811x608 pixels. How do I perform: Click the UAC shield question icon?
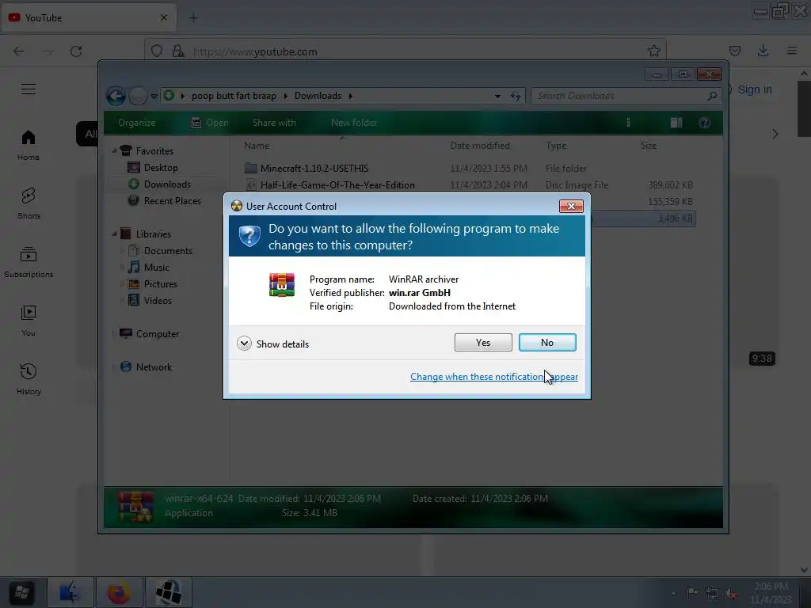[x=249, y=236]
